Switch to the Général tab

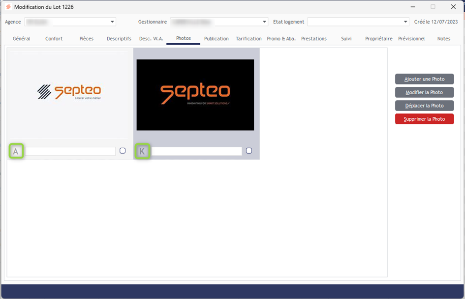(21, 39)
